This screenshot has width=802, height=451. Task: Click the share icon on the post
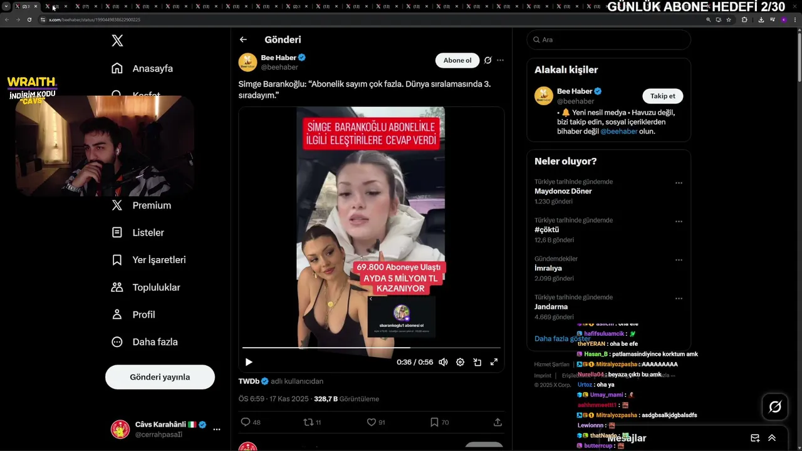(497, 422)
